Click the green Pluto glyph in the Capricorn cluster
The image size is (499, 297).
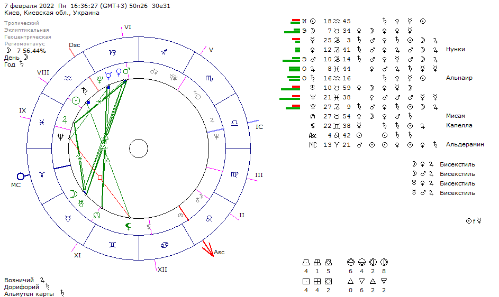(x=99, y=79)
